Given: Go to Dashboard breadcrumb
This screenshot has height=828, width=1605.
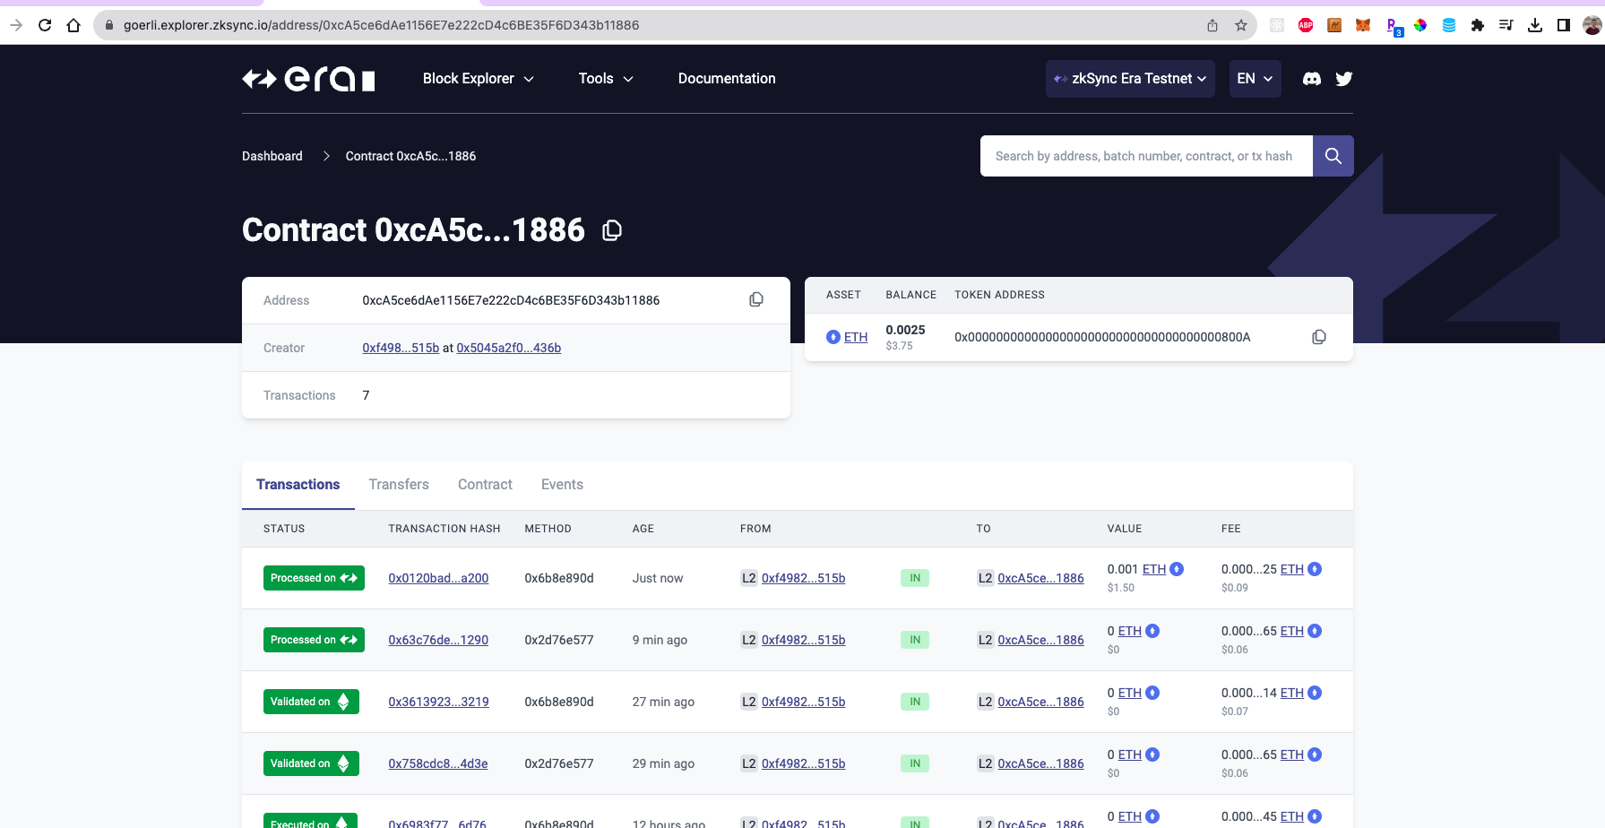Looking at the screenshot, I should pyautogui.click(x=272, y=156).
